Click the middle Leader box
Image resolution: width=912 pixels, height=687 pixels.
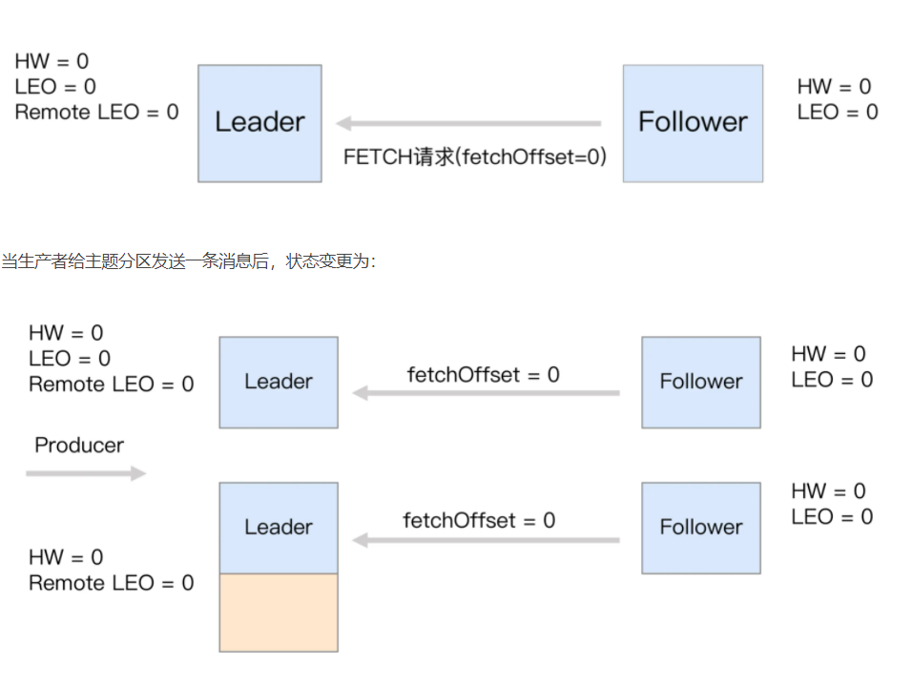pyautogui.click(x=279, y=382)
